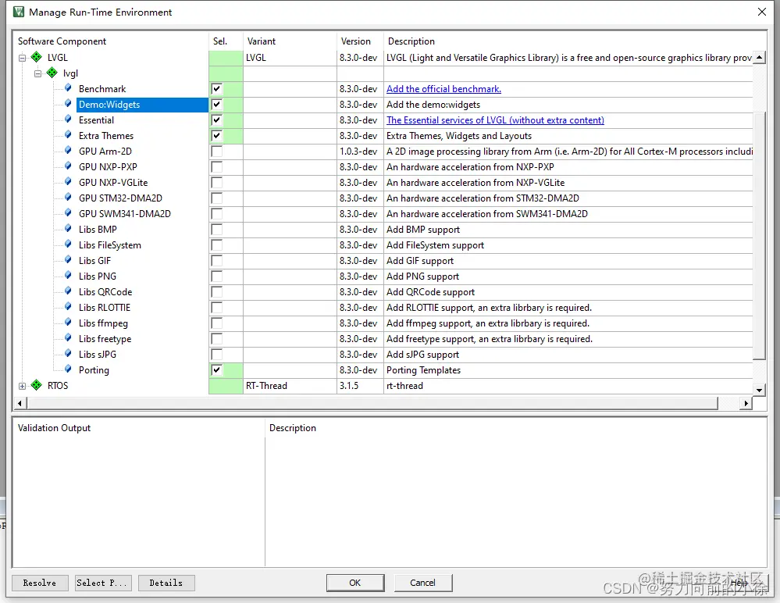Viewport: 780px width, 603px height.
Task: Click the Libs freetype component icon
Action: 68,338
